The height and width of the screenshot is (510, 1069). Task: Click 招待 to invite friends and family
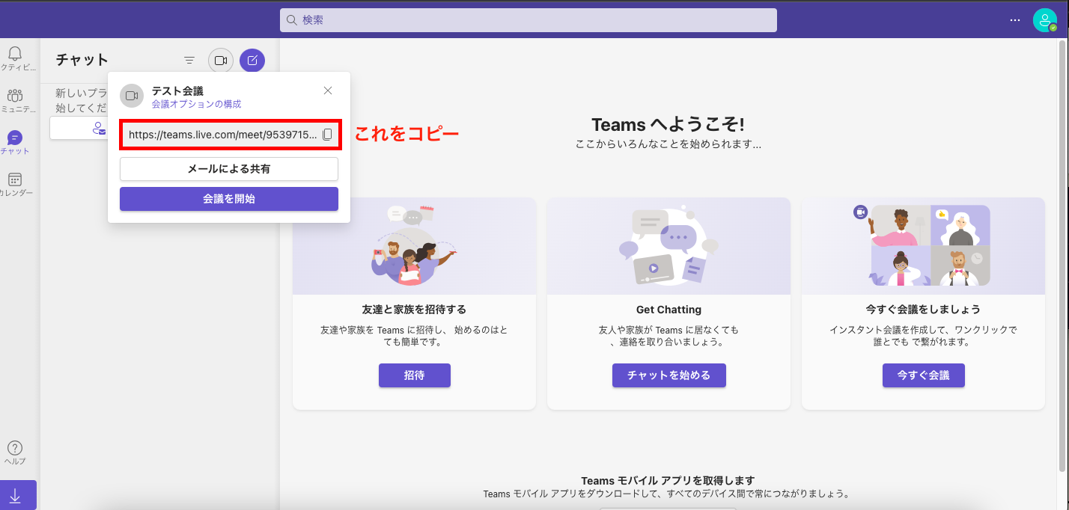(x=414, y=375)
